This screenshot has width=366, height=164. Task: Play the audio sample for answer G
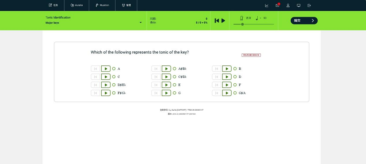[x=167, y=93]
